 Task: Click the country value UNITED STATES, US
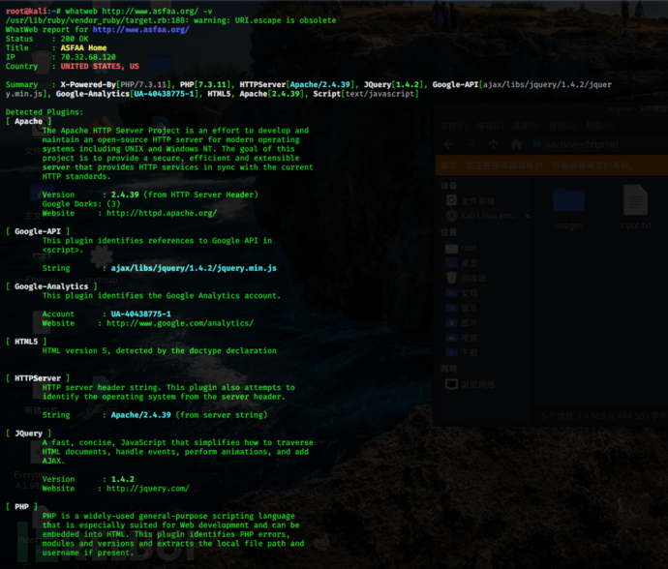(100, 66)
